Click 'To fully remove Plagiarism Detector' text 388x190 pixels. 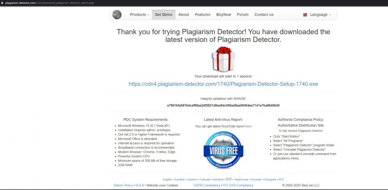pos(301,131)
